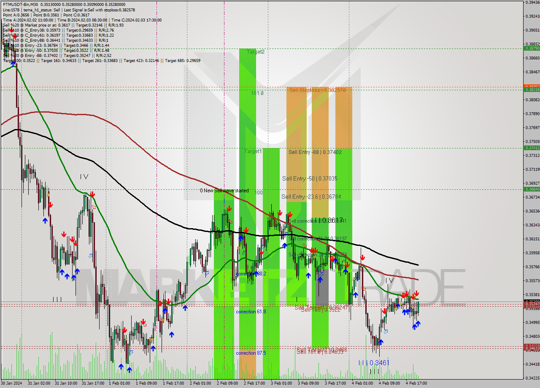This screenshot has height=388, width=540.
Task: Click the 'Point A:0.3656' info text
Action: [17, 15]
